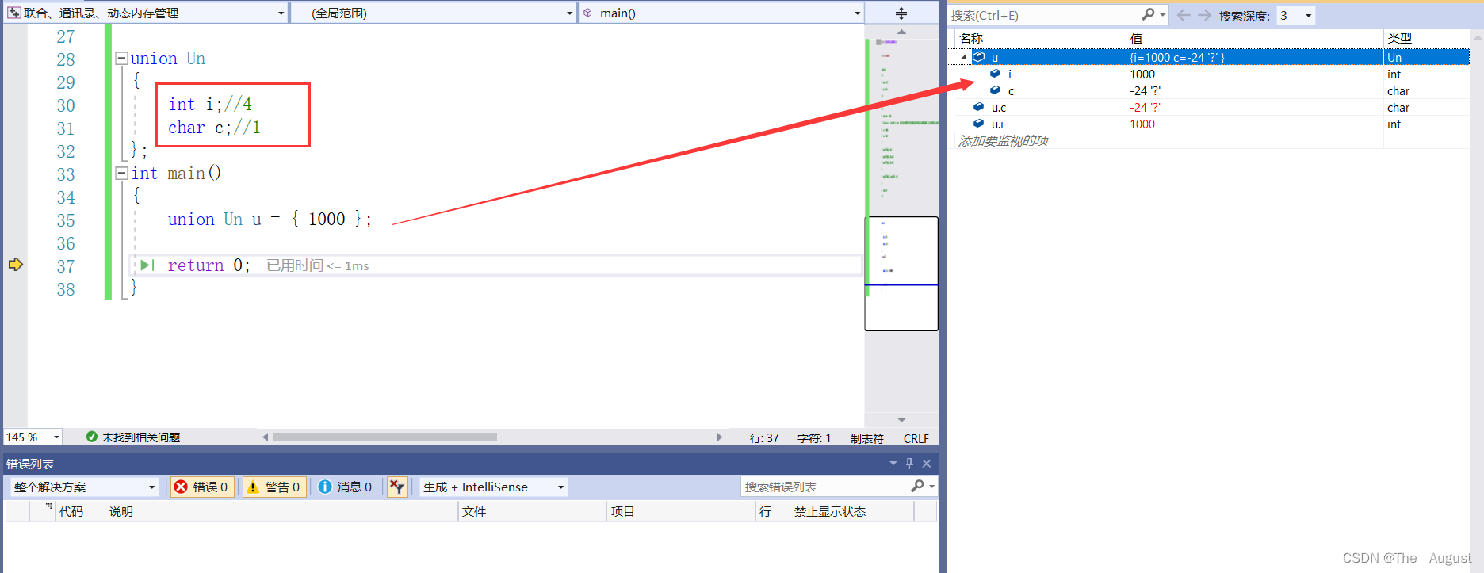1484x573 pixels.
Task: Sort error list by Line column
Action: [772, 511]
